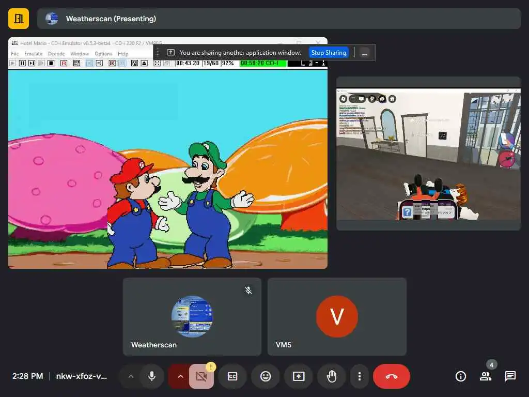Click the emulator speaker sound icon

coord(99,63)
